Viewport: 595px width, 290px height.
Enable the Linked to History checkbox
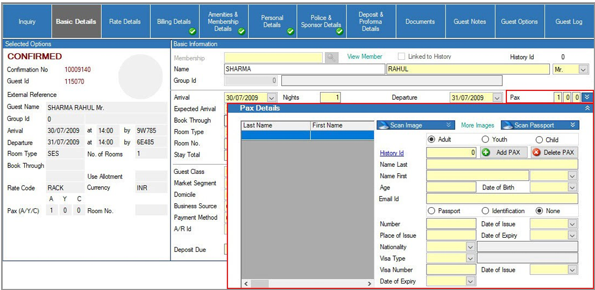point(401,56)
